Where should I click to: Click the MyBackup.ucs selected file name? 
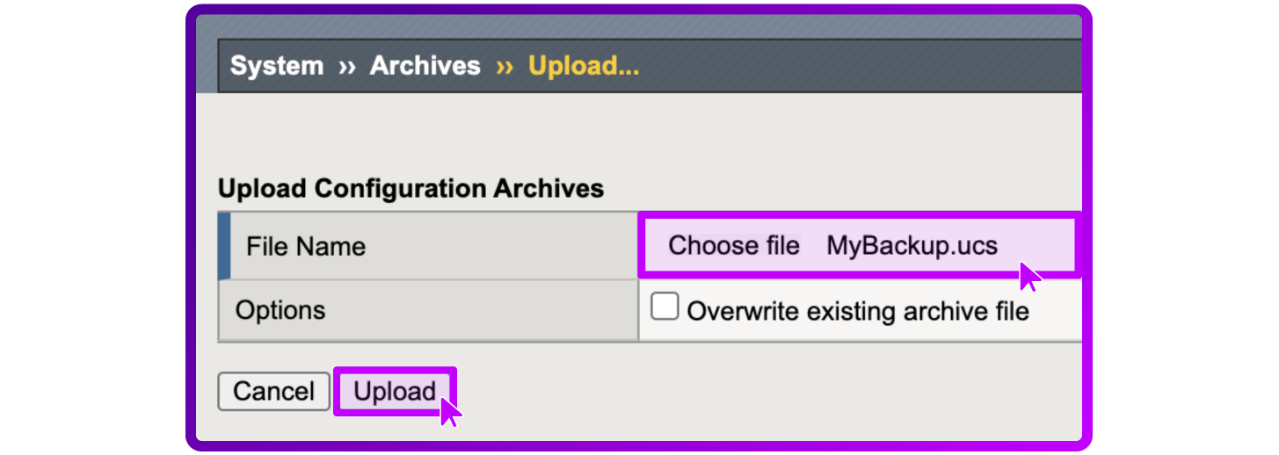[x=912, y=246]
